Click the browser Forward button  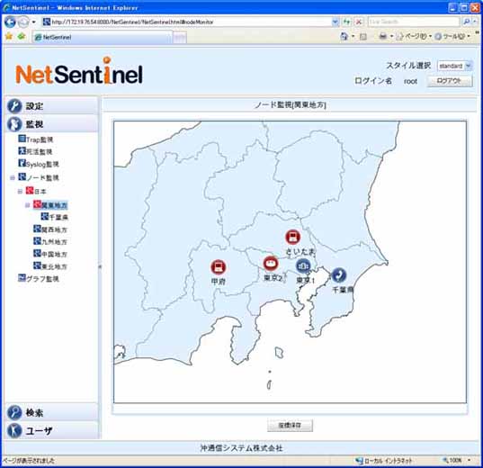click(x=23, y=22)
